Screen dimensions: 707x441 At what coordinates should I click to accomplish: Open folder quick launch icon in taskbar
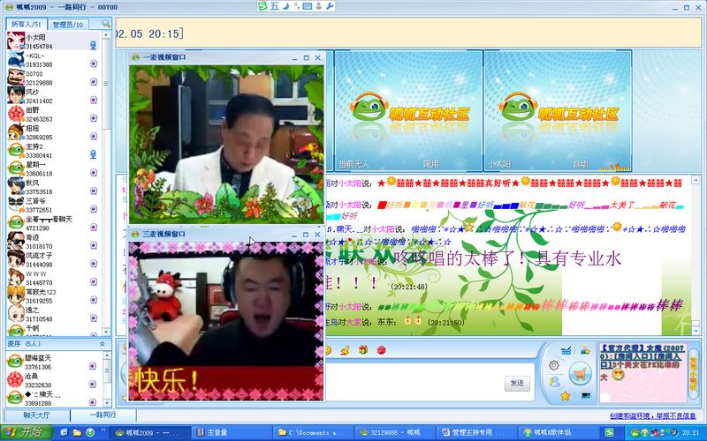pyautogui.click(x=77, y=432)
